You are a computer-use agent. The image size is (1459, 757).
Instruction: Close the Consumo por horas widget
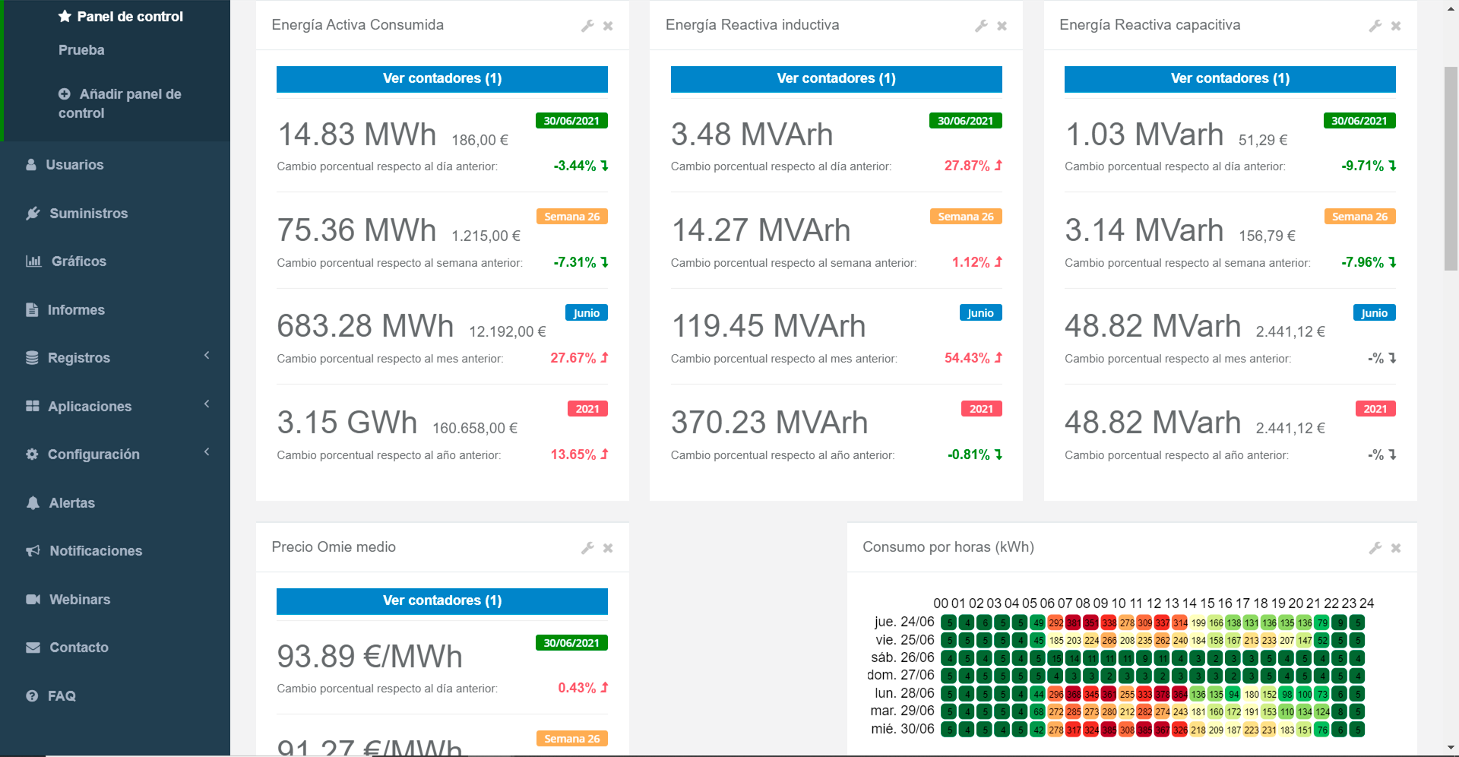point(1396,548)
